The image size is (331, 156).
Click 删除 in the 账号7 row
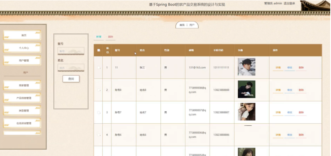(301, 113)
